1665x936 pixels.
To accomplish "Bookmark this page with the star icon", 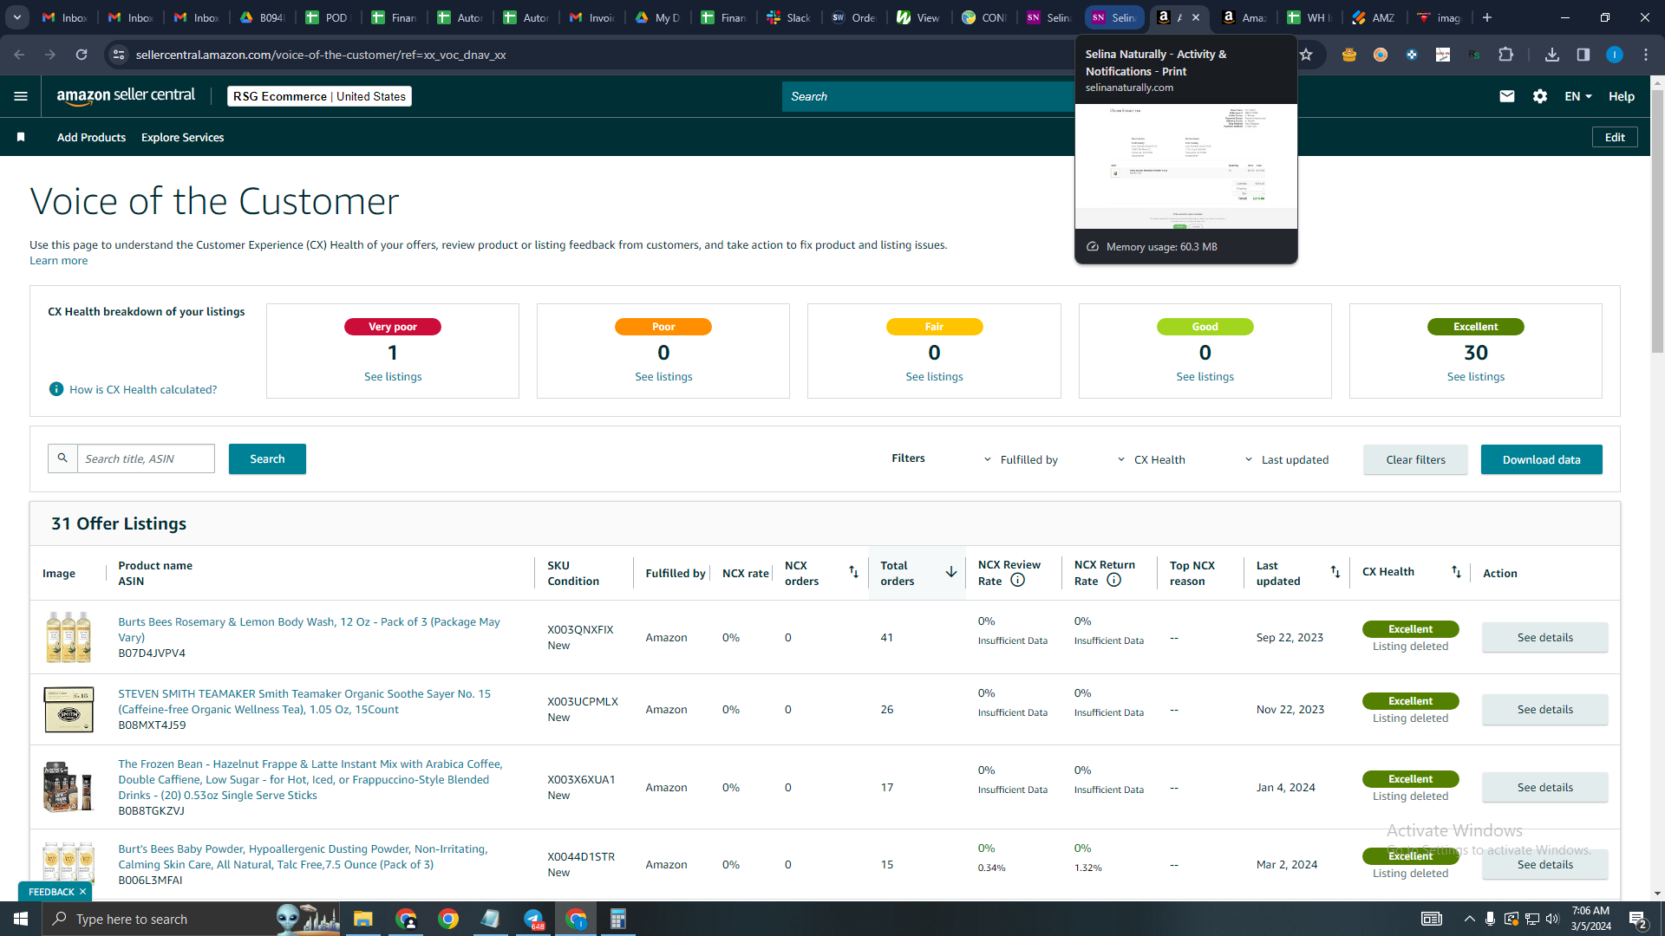I will (1306, 55).
